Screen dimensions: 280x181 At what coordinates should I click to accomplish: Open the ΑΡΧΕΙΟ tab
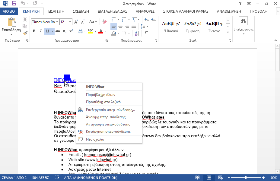click(9, 11)
